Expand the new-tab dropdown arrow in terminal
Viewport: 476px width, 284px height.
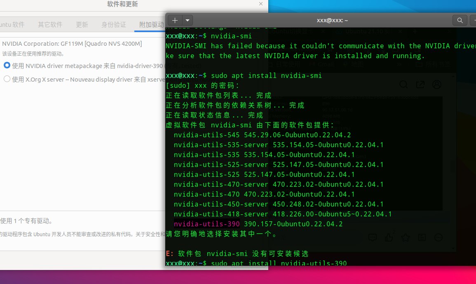click(187, 20)
